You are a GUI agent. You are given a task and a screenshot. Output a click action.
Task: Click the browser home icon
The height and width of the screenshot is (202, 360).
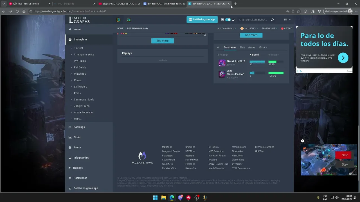pyautogui.click(x=24, y=11)
